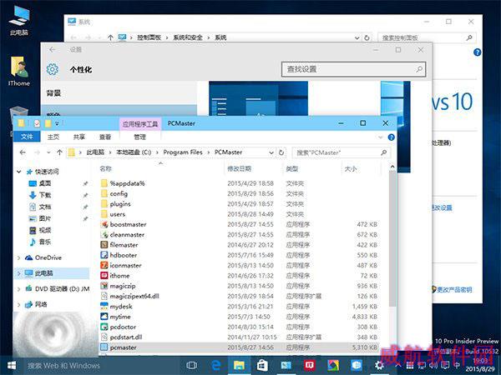Screen dimensions: 501x375
Task: Open the recent locations dropdown arrow
Action: [48, 152]
